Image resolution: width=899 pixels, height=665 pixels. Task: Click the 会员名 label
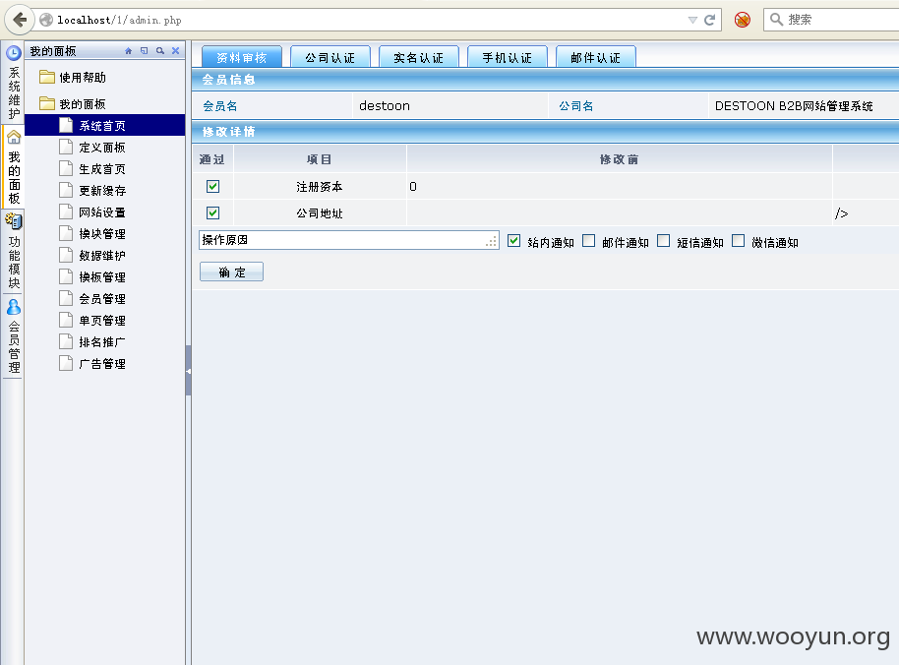point(220,106)
